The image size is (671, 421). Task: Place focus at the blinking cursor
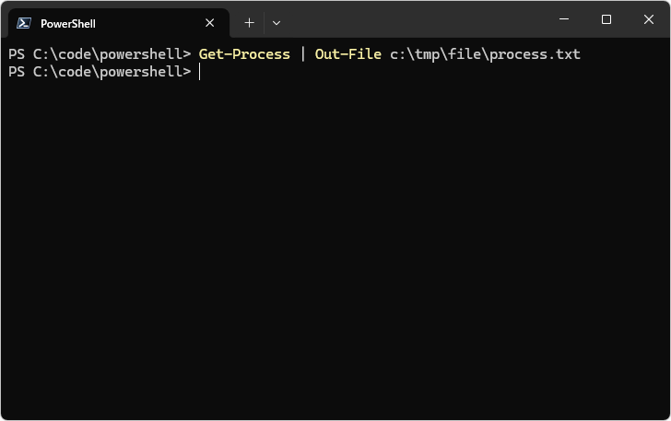[x=199, y=72]
